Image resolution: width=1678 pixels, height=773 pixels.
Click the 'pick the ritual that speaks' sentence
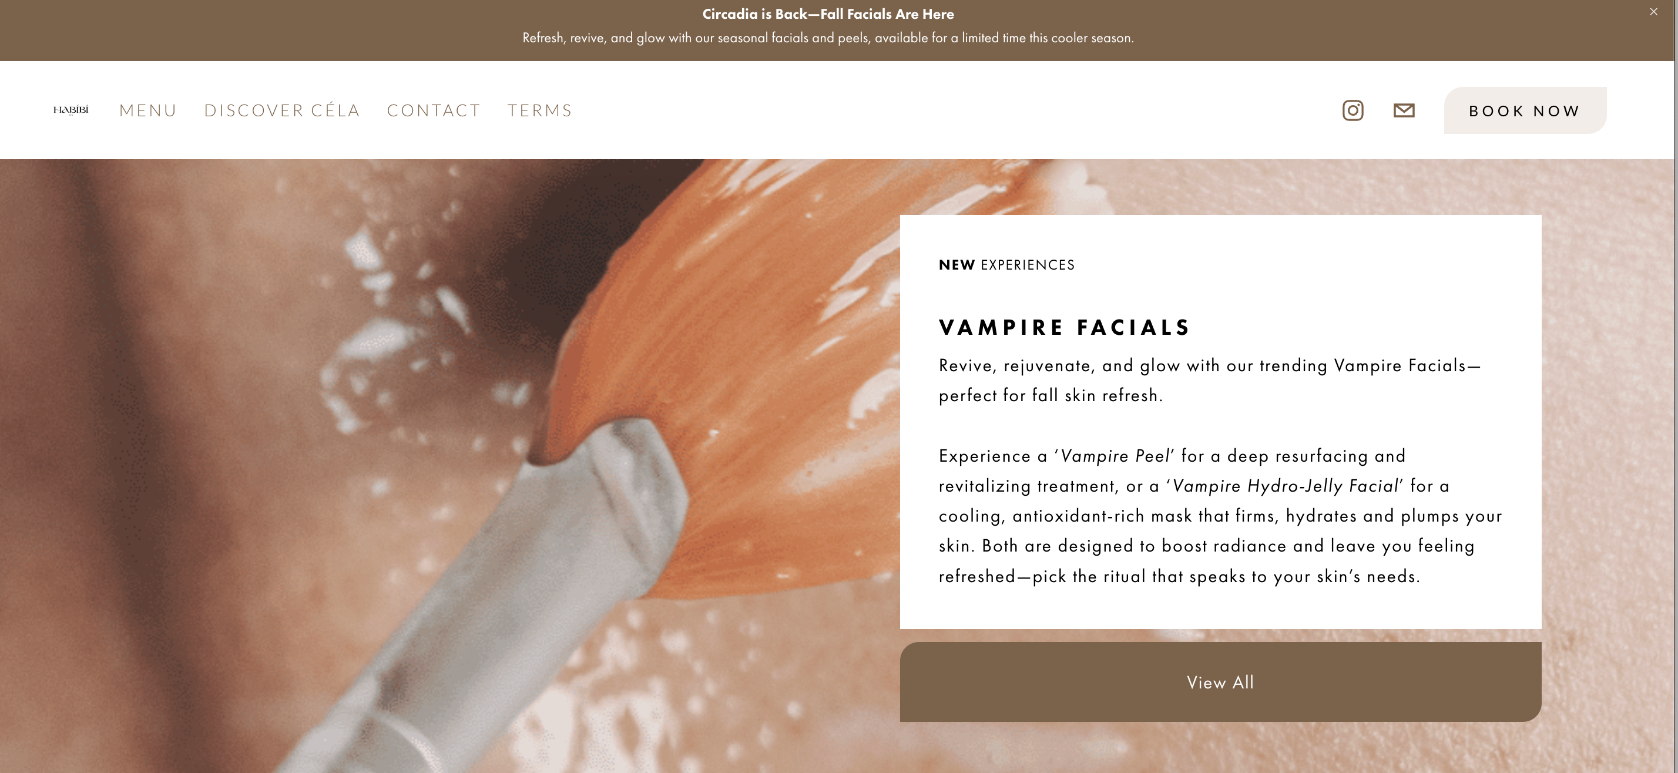[1226, 577]
